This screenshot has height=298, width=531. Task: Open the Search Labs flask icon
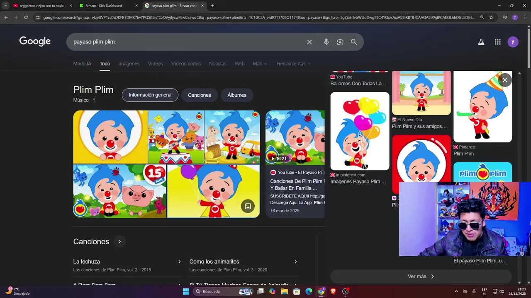pos(481,42)
